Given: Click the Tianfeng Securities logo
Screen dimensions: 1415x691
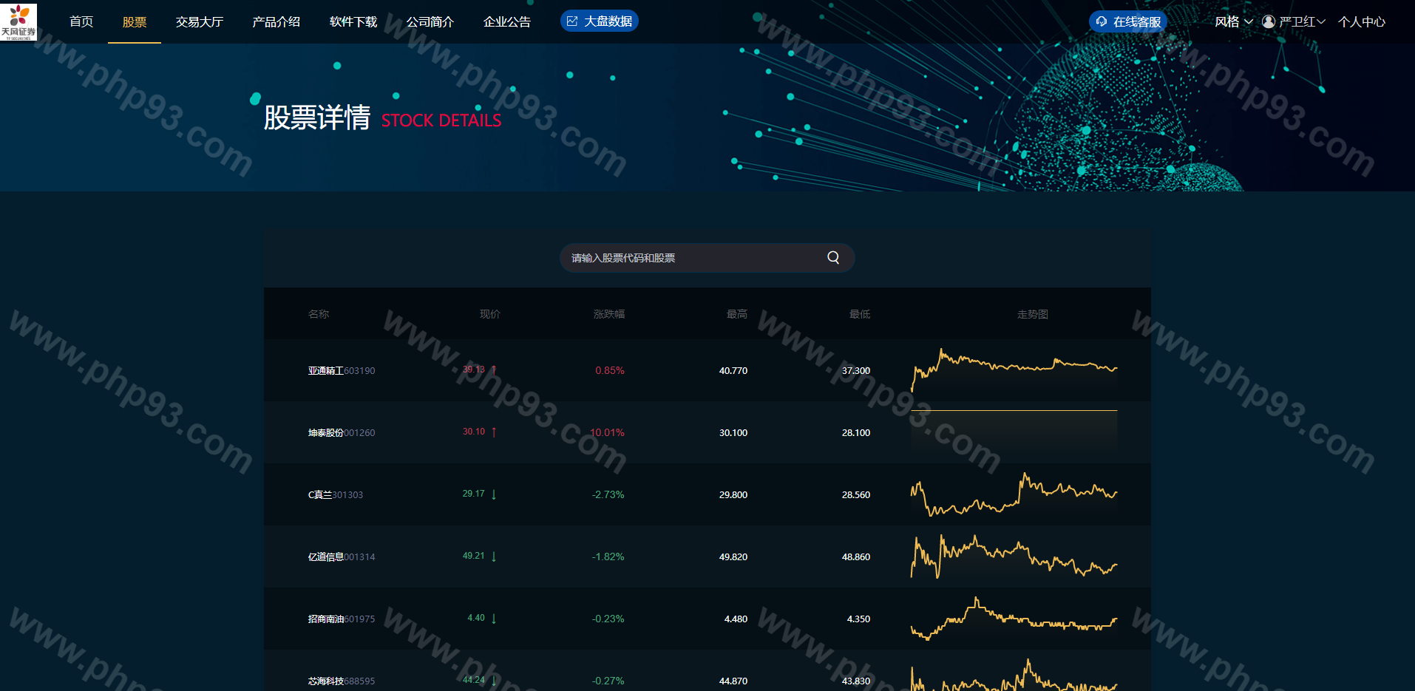Looking at the screenshot, I should (18, 21).
